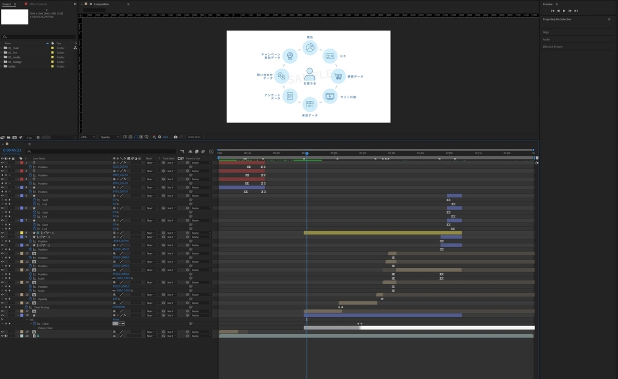
Task: Open the project flowchart view icon
Action: [75, 48]
